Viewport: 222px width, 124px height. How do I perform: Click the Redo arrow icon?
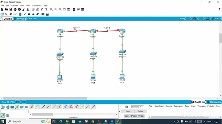click(x=46, y=10)
